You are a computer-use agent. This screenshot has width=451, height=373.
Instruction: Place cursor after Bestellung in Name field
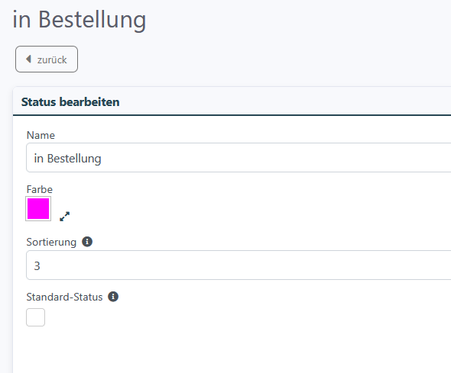102,159
